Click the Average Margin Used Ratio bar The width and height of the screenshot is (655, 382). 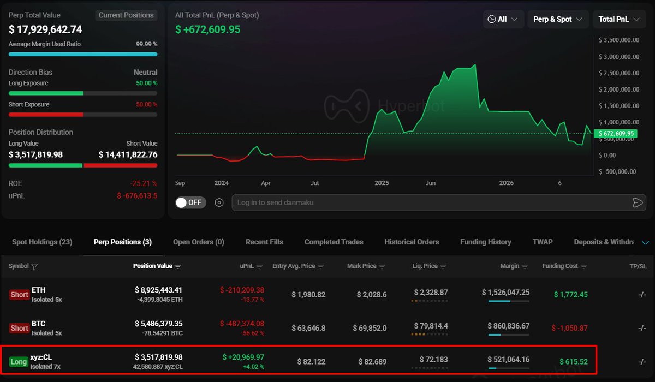(83, 55)
